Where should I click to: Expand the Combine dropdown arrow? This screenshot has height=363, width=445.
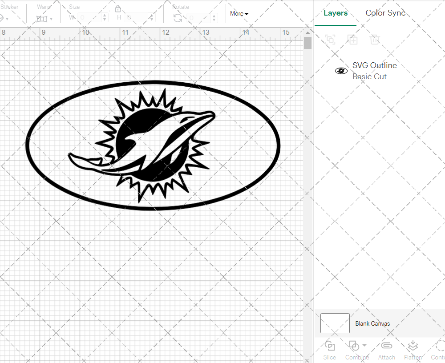[364, 345]
